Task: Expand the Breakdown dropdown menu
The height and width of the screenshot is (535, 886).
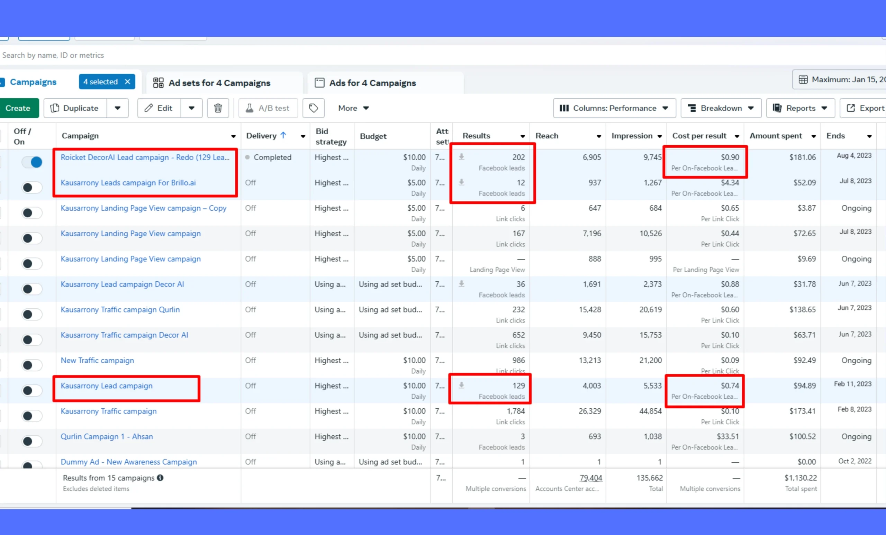Action: pyautogui.click(x=721, y=108)
